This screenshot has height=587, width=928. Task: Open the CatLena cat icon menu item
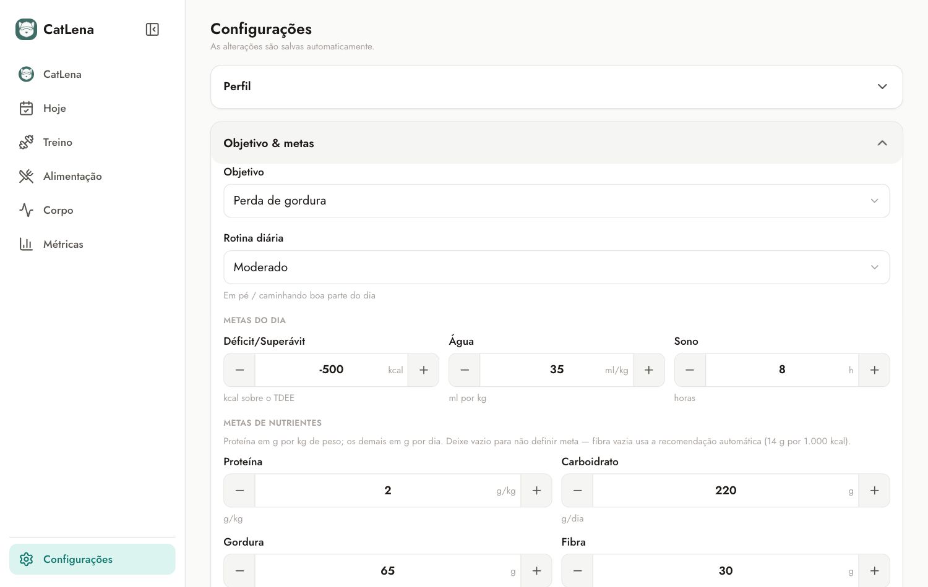pos(26,74)
